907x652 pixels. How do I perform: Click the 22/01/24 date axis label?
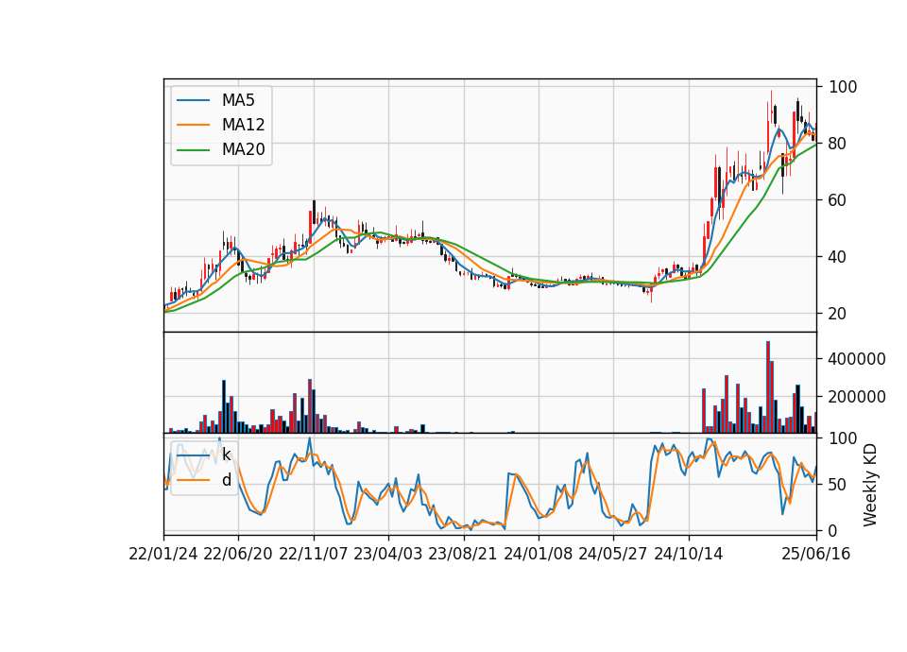click(x=163, y=554)
